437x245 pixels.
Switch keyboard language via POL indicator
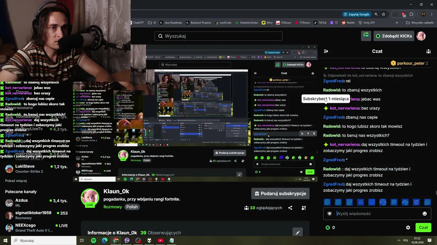[406, 241]
